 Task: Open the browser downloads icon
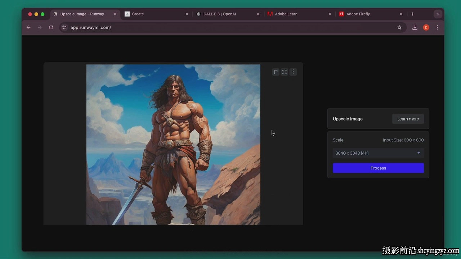point(415,27)
